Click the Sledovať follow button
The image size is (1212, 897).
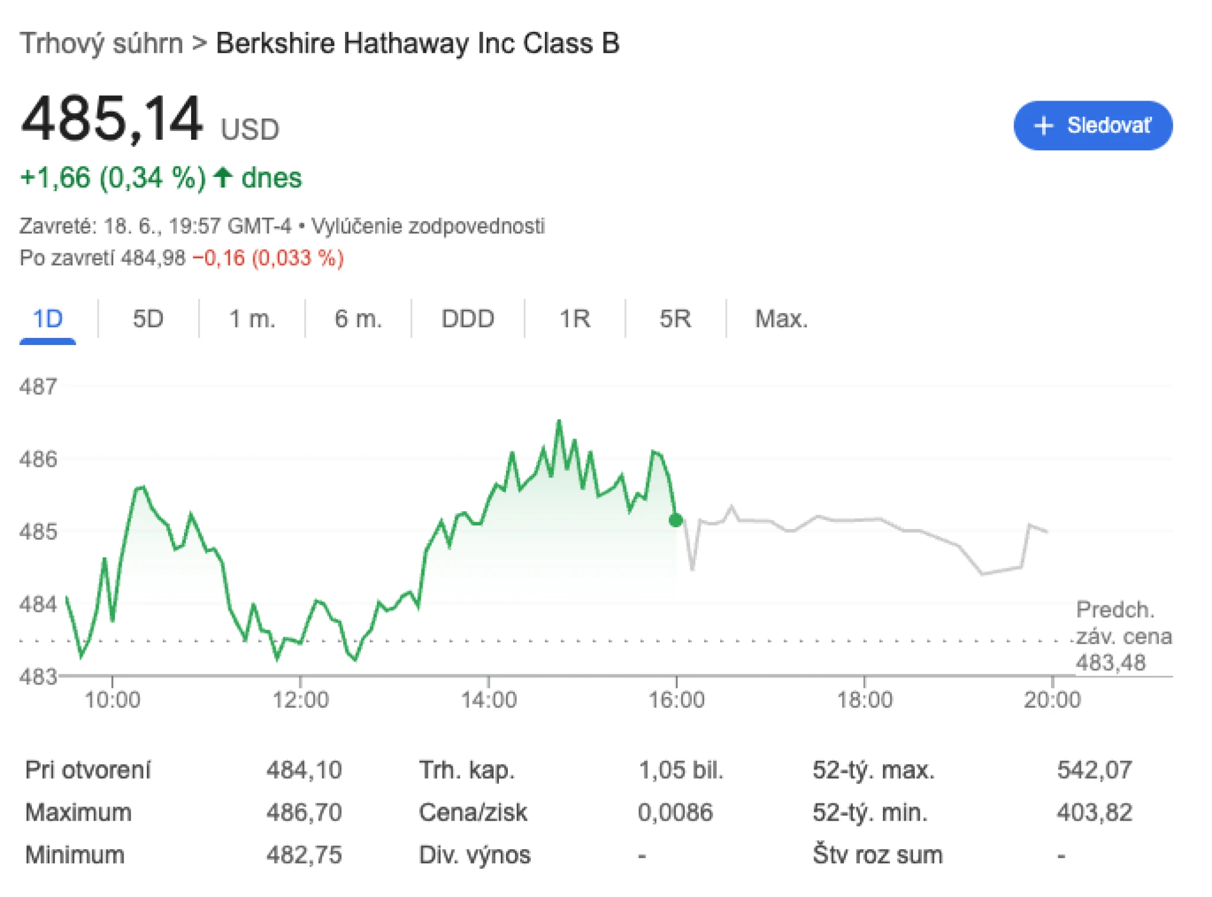tap(1092, 125)
